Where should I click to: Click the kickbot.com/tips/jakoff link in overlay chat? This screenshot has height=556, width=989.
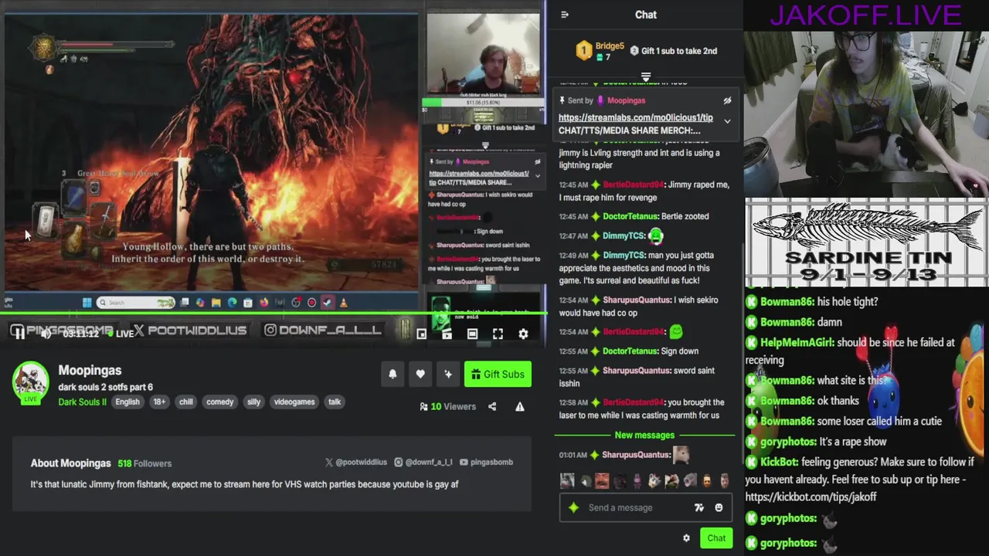pyautogui.click(x=811, y=497)
